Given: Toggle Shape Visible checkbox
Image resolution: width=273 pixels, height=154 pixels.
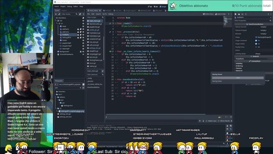Looking at the screenshot, I should click(256, 44).
